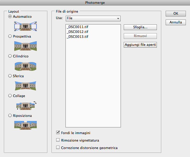190x157 pixels.
Task: Pick the Sferica layout radio button
Action: (x=10, y=76)
